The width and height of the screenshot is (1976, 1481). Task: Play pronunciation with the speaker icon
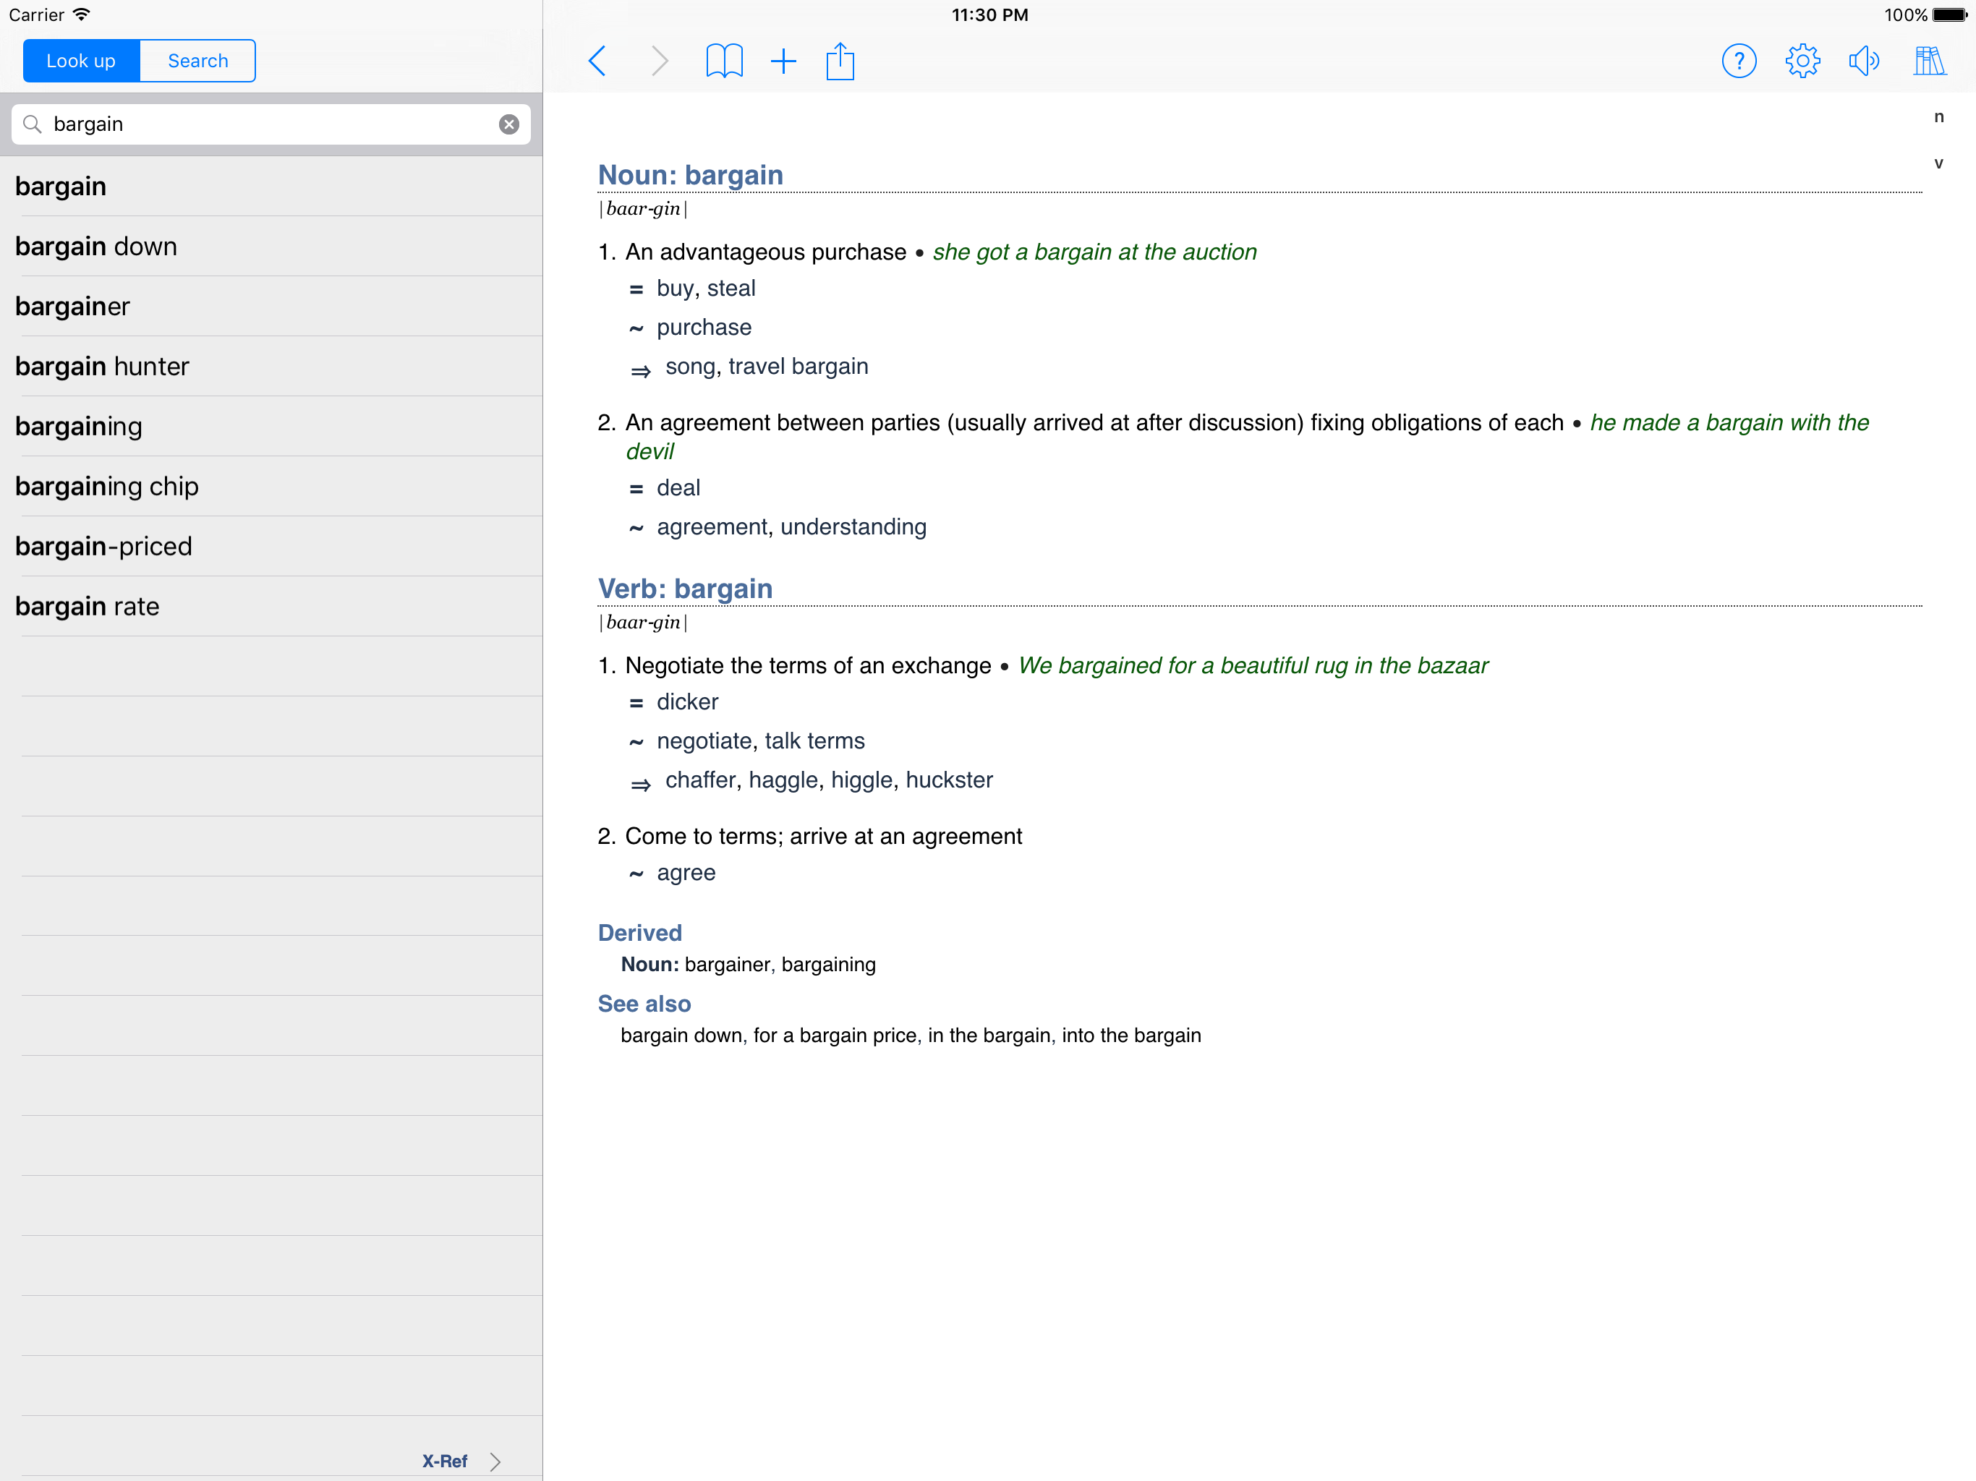(1865, 61)
